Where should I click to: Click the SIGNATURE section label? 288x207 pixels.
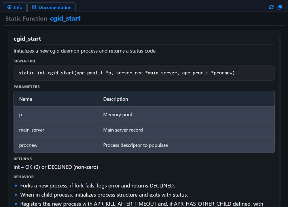(25, 61)
